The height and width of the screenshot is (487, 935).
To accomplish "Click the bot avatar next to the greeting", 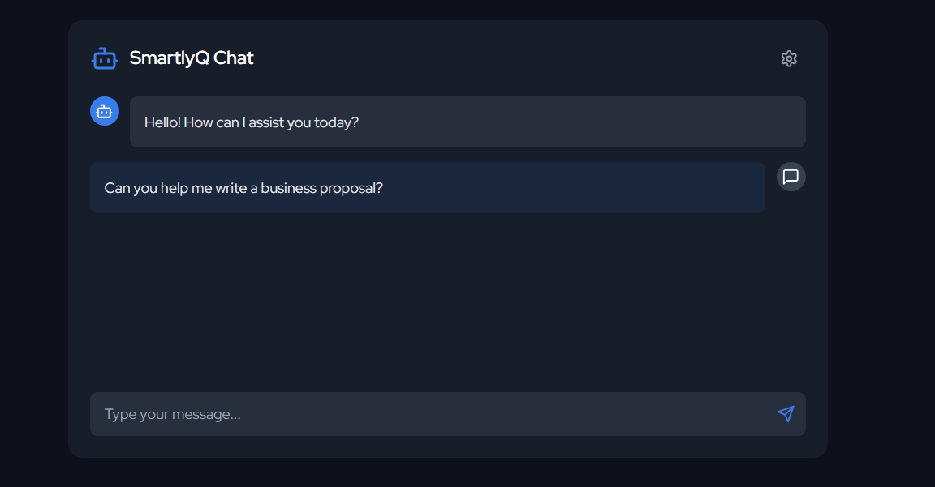I will (104, 111).
